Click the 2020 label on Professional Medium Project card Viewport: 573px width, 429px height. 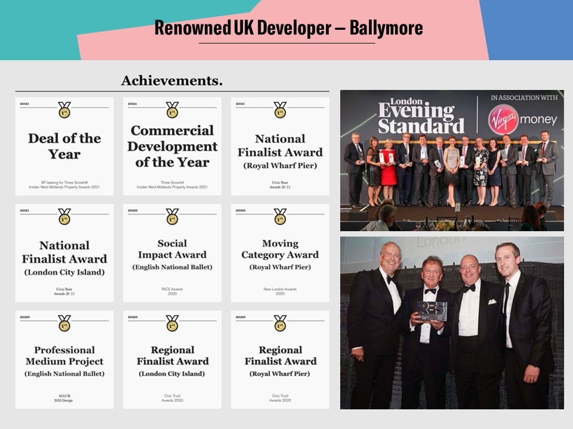[25, 317]
